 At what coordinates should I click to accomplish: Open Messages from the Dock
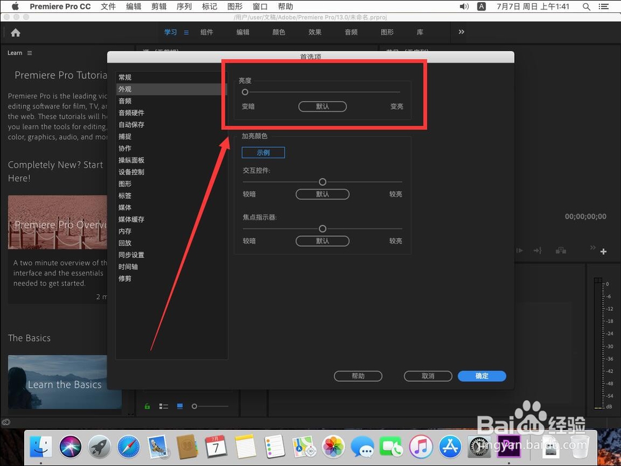[x=363, y=447]
